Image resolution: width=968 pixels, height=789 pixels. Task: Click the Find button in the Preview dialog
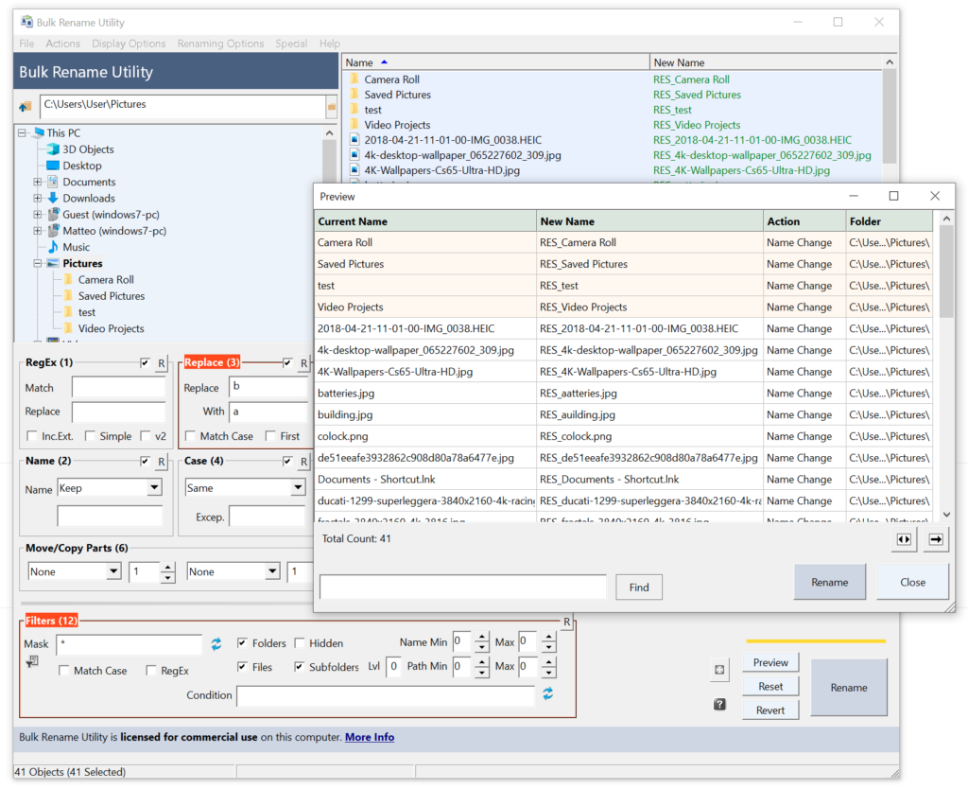point(639,587)
